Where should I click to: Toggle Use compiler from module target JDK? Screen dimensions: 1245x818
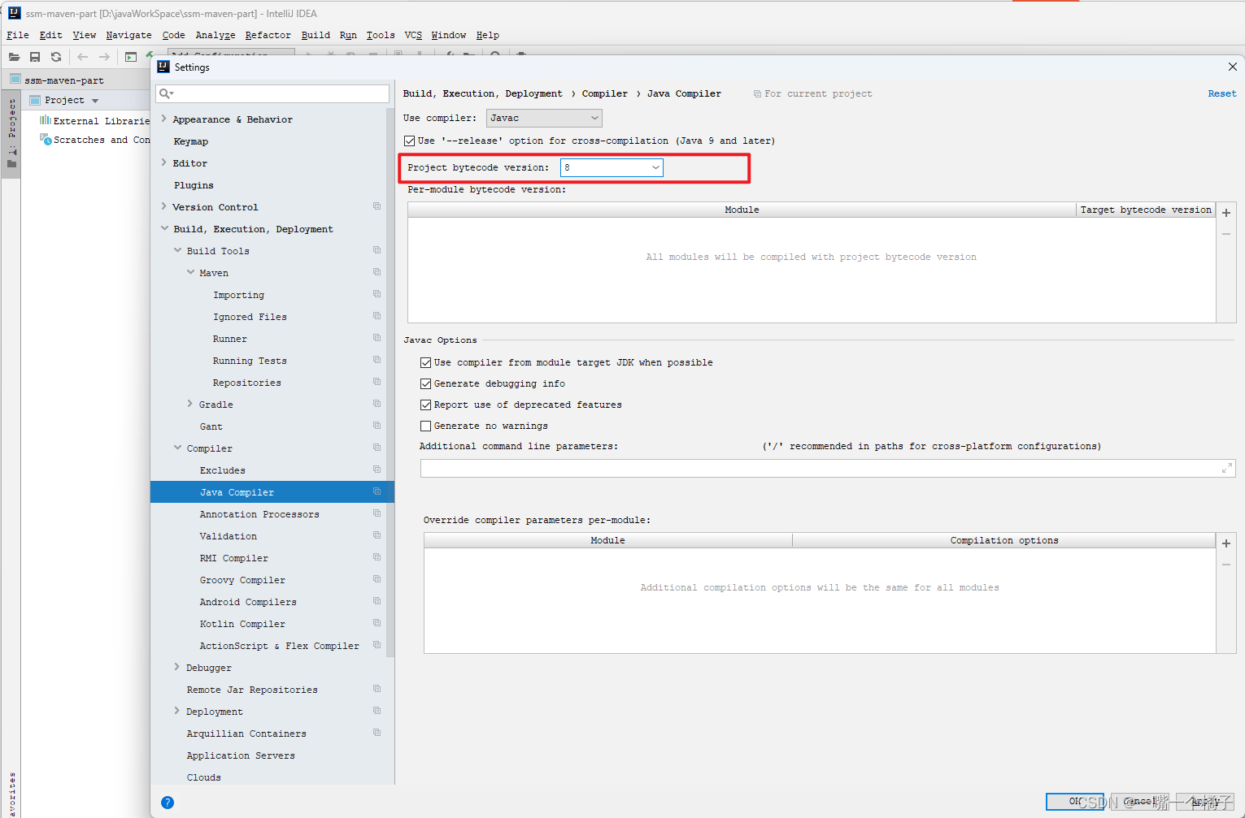(425, 362)
